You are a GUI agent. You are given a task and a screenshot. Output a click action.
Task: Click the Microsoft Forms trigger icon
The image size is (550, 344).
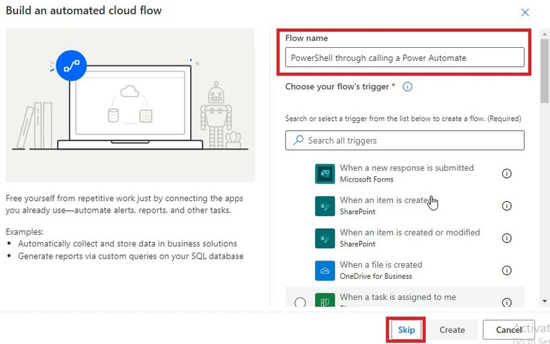coord(325,173)
